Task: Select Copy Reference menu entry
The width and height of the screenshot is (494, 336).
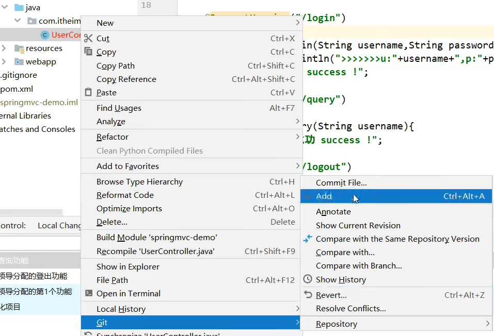Action: click(x=190, y=79)
